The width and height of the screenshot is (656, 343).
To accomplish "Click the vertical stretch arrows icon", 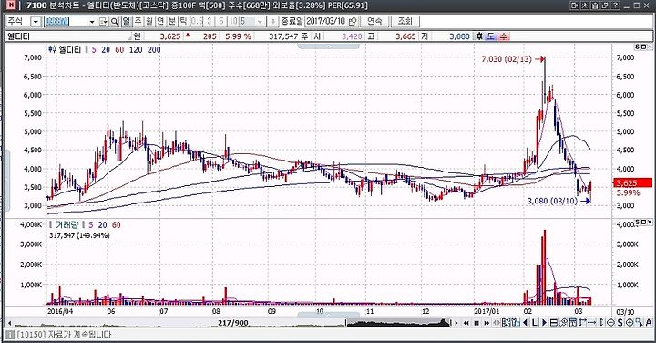I will point(601,323).
